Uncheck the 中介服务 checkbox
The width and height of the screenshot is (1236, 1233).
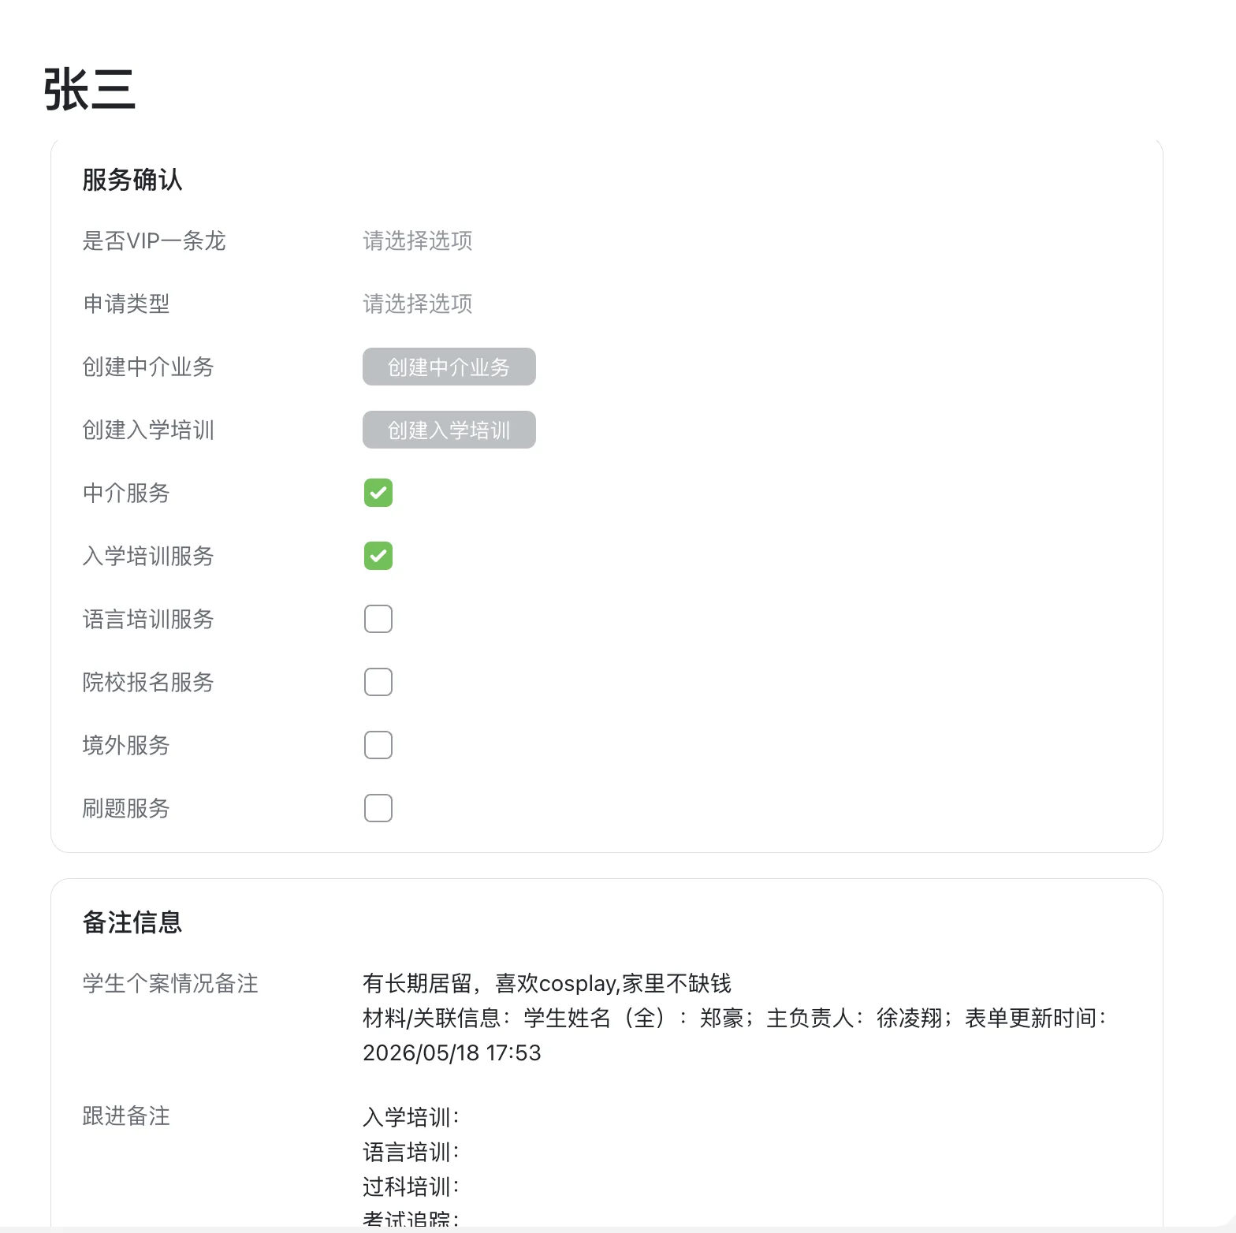pyautogui.click(x=378, y=493)
